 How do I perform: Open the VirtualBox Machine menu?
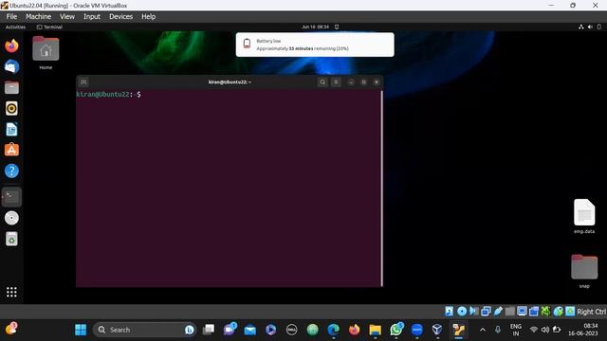point(38,17)
